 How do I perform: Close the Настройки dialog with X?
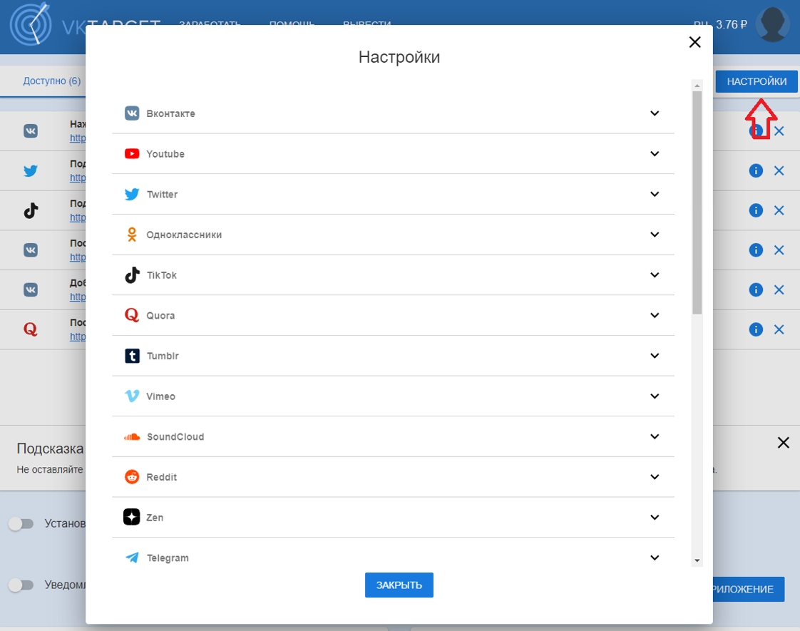click(x=694, y=42)
